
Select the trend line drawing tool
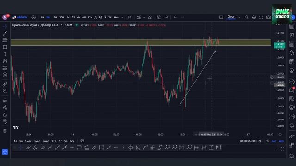[5, 33]
